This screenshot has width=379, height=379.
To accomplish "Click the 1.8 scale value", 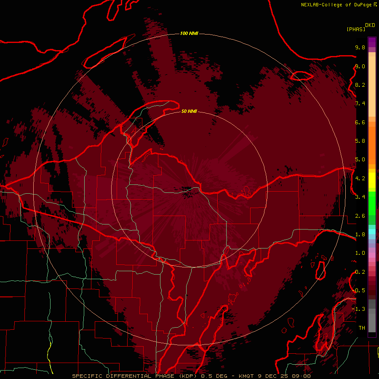I will (360, 235).
